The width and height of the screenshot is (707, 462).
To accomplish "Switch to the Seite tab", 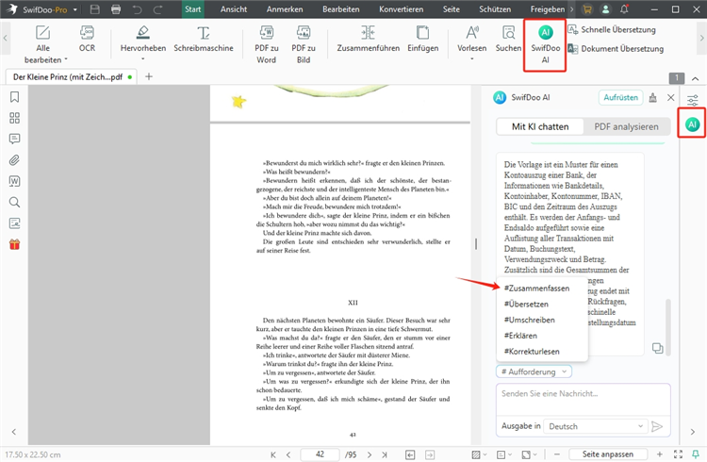I will [x=451, y=9].
